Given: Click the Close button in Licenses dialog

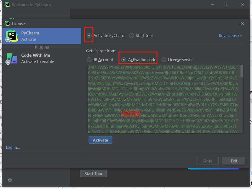Looking at the screenshot, I should (x=207, y=161).
